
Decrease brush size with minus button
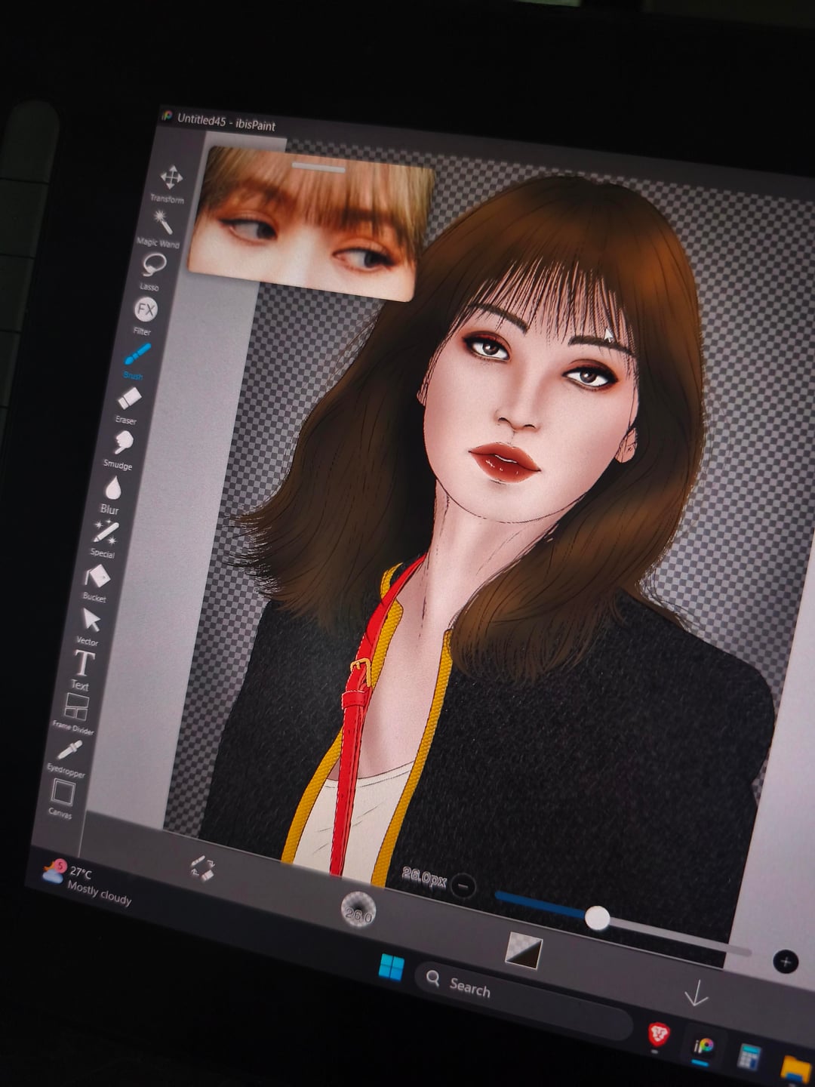pyautogui.click(x=463, y=885)
